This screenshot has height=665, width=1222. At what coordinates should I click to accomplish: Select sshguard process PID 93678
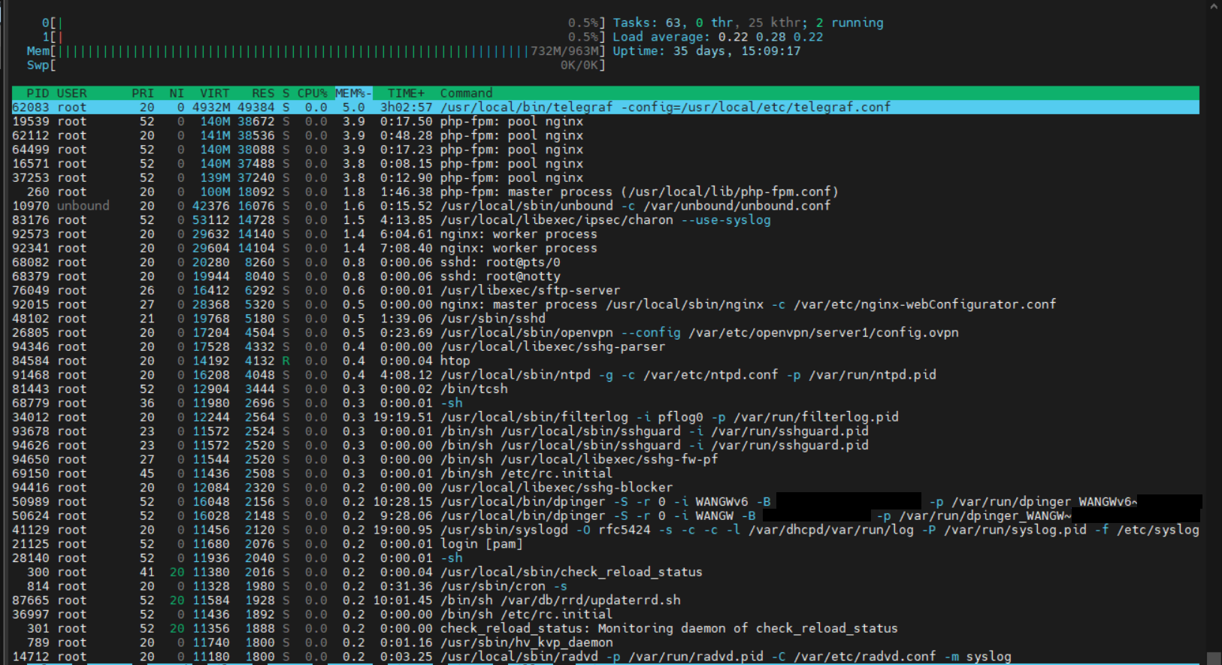tap(605, 431)
